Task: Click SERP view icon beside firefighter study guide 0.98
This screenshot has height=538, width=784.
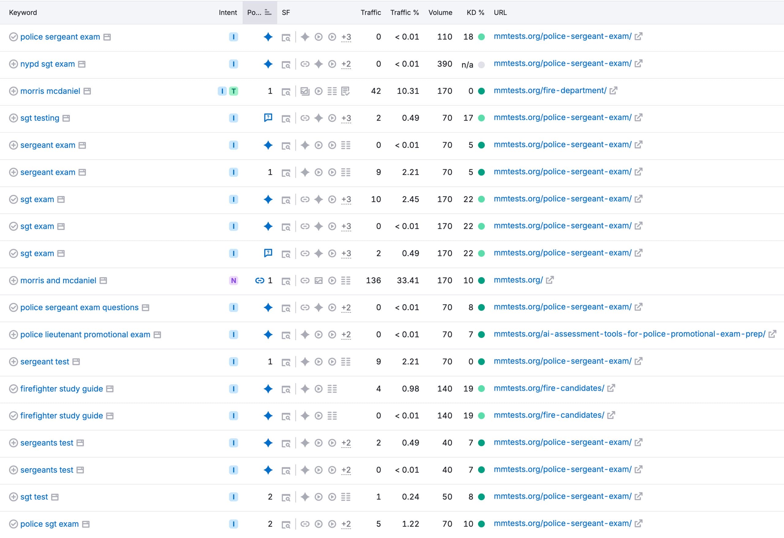Action: [110, 389]
